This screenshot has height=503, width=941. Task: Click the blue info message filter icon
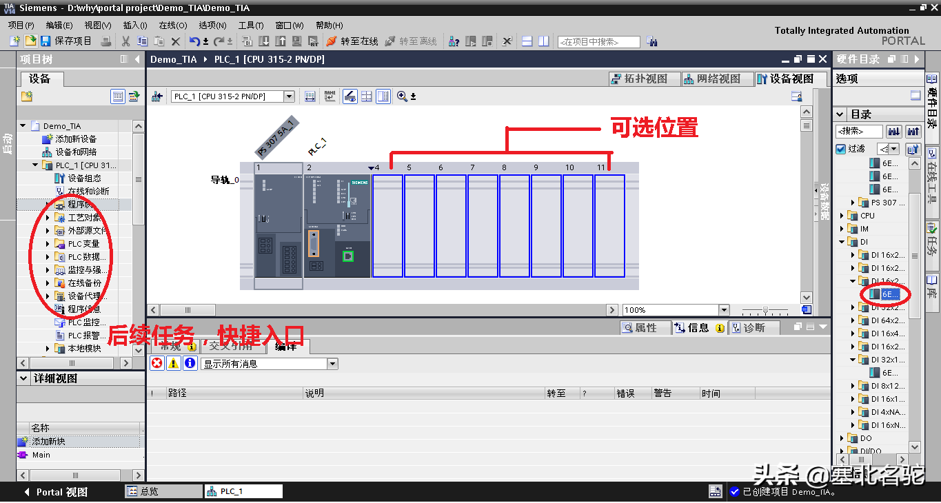click(190, 363)
